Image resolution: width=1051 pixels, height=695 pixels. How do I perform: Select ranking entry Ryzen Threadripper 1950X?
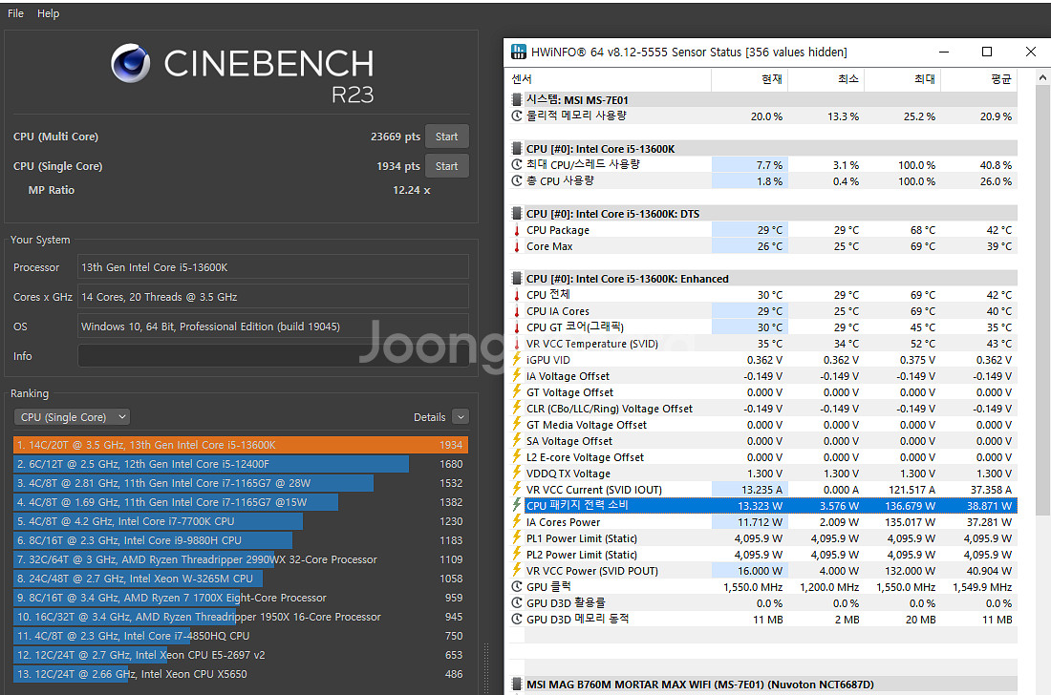[x=241, y=617]
